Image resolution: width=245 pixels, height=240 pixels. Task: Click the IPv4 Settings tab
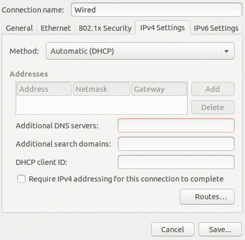[x=163, y=28]
